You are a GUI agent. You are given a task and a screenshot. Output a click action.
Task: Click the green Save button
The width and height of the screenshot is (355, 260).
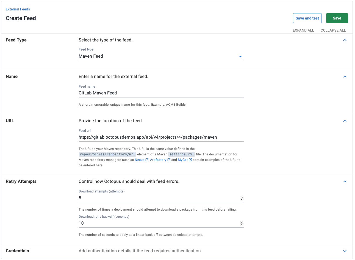[x=337, y=18]
